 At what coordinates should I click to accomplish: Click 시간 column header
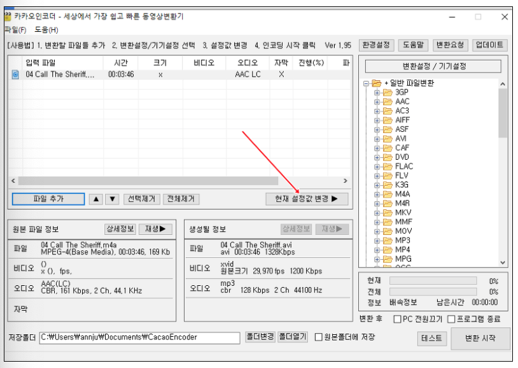[x=121, y=62]
